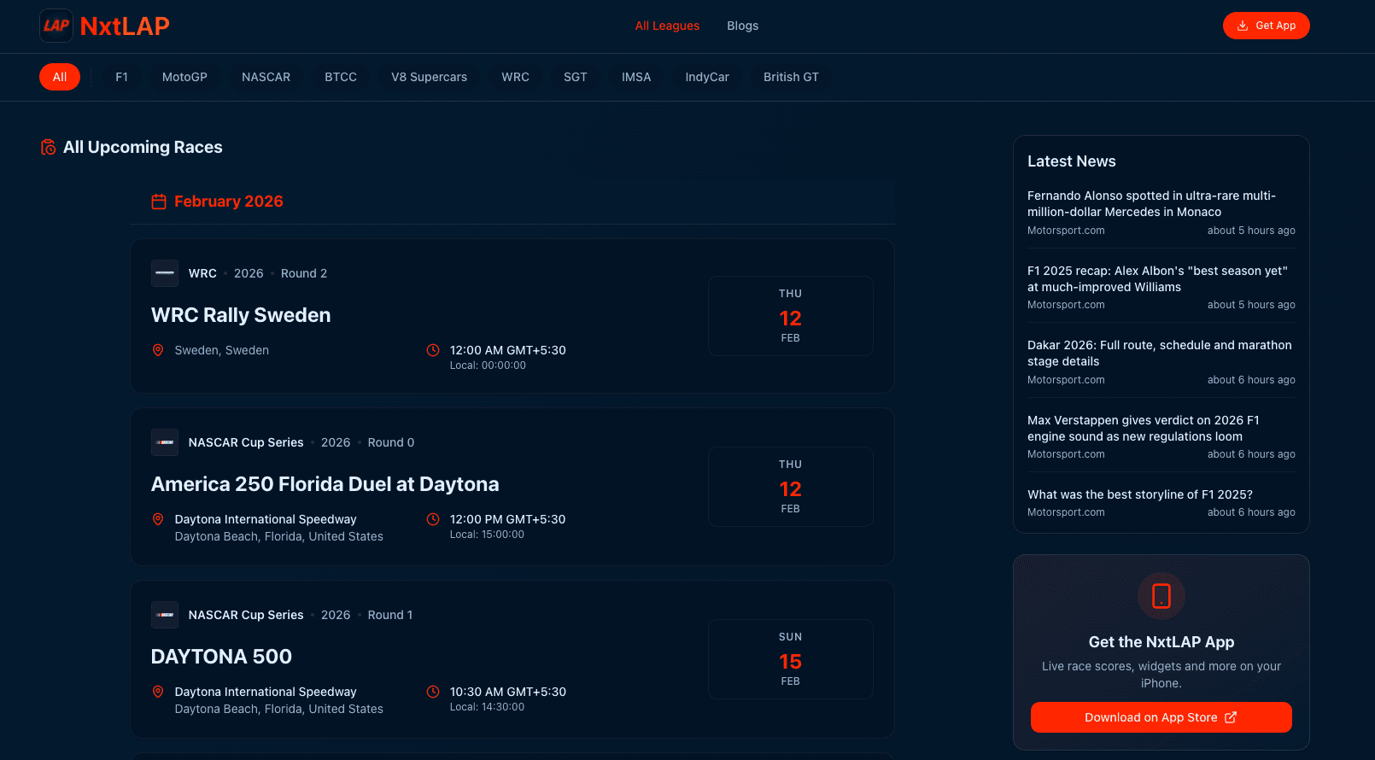Click Download on App Store
This screenshot has width=1375, height=760.
pyautogui.click(x=1161, y=717)
